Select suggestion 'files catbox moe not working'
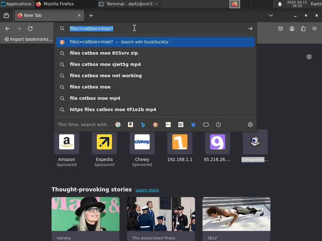 pos(106,76)
